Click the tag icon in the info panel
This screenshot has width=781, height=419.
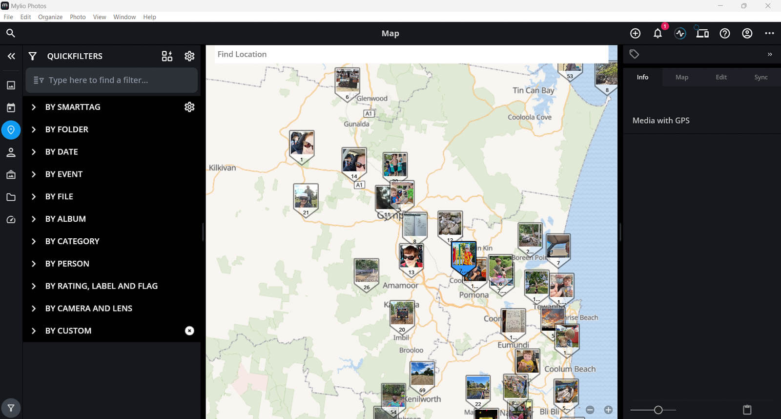click(634, 54)
